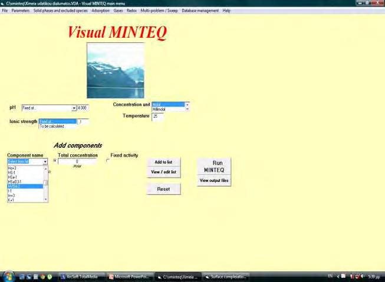Expand the pH 'Fixed at...' dropdown arrow
The width and height of the screenshot is (385, 282).
(x=74, y=108)
